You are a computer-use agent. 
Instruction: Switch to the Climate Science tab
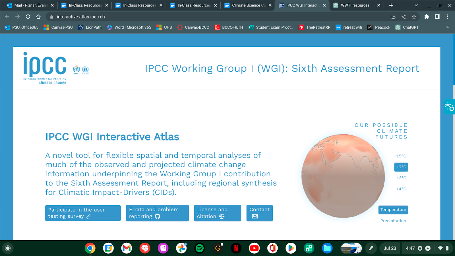pyautogui.click(x=247, y=5)
